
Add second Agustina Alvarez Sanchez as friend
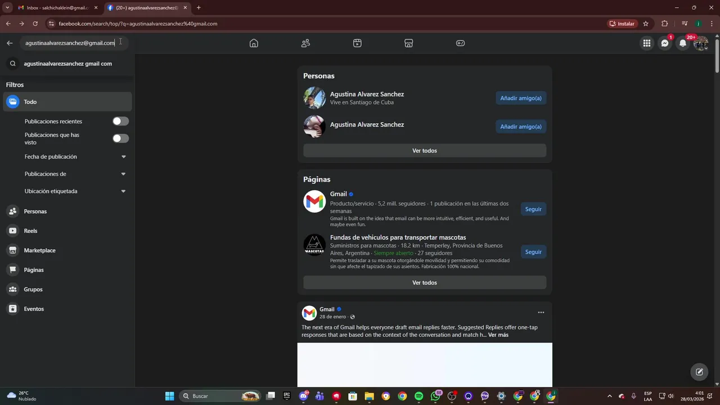click(x=521, y=127)
